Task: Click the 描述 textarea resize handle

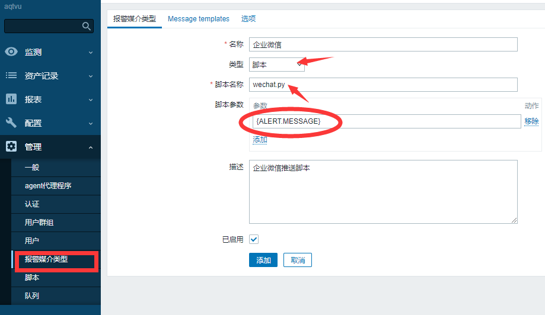Action: (514, 220)
